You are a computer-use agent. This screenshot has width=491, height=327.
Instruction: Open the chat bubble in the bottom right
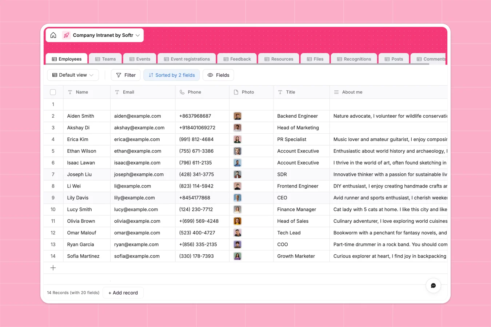(433, 286)
